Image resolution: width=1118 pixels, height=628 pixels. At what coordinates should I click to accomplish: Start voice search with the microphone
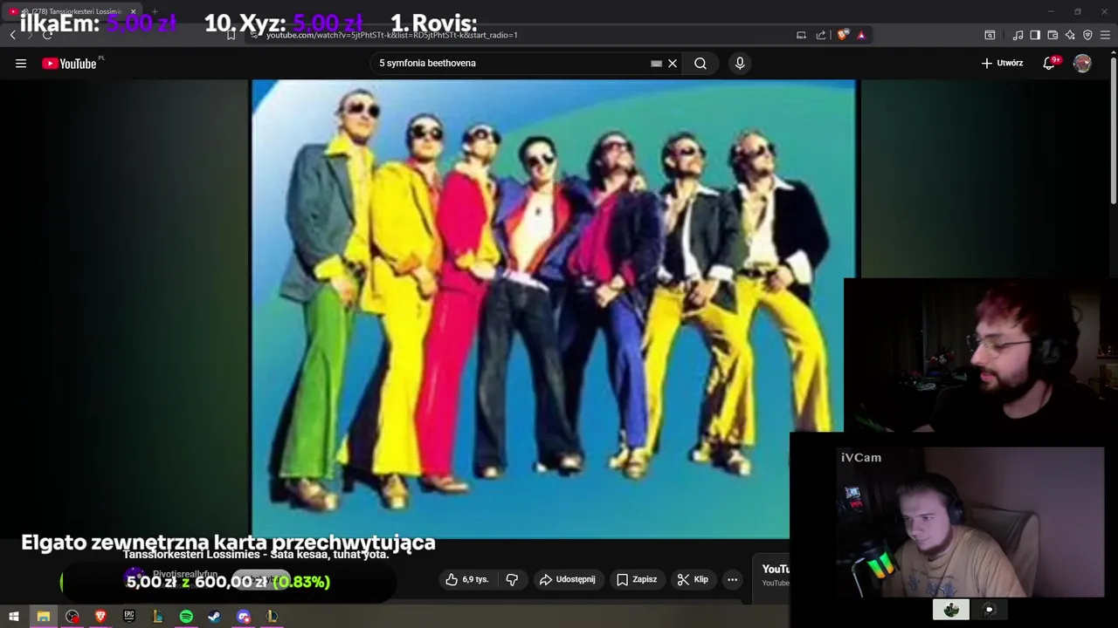point(740,63)
